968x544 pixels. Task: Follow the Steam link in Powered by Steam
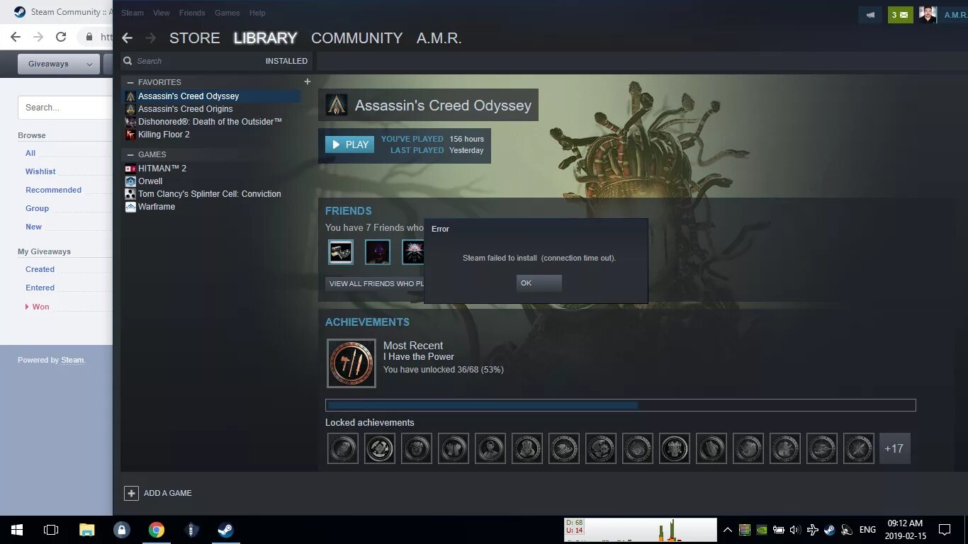coord(72,360)
